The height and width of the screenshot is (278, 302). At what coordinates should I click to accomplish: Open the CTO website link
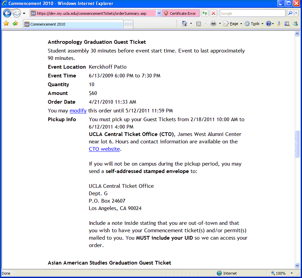104,149
